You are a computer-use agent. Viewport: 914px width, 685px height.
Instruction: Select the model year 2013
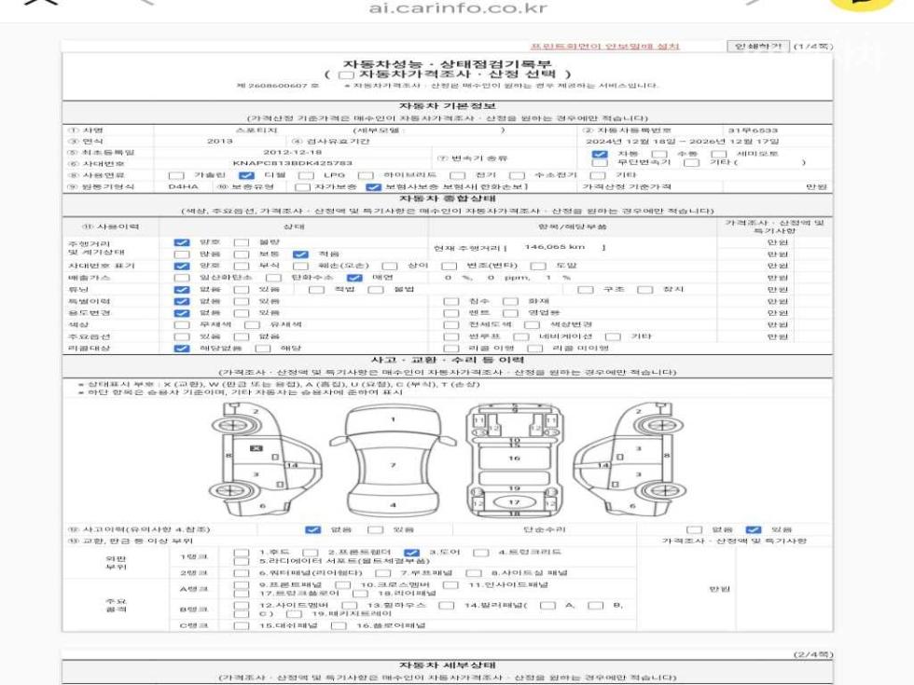click(220, 142)
